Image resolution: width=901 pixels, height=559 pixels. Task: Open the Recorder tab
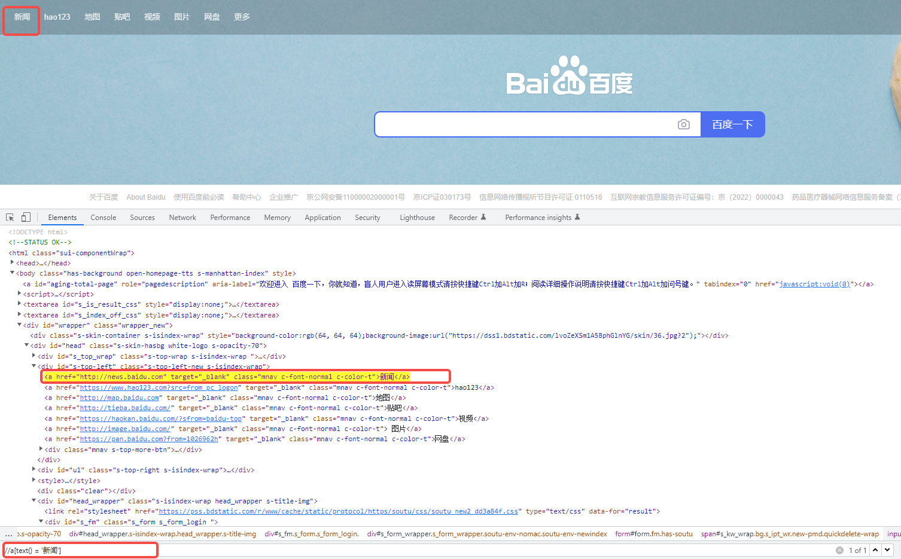[467, 218]
